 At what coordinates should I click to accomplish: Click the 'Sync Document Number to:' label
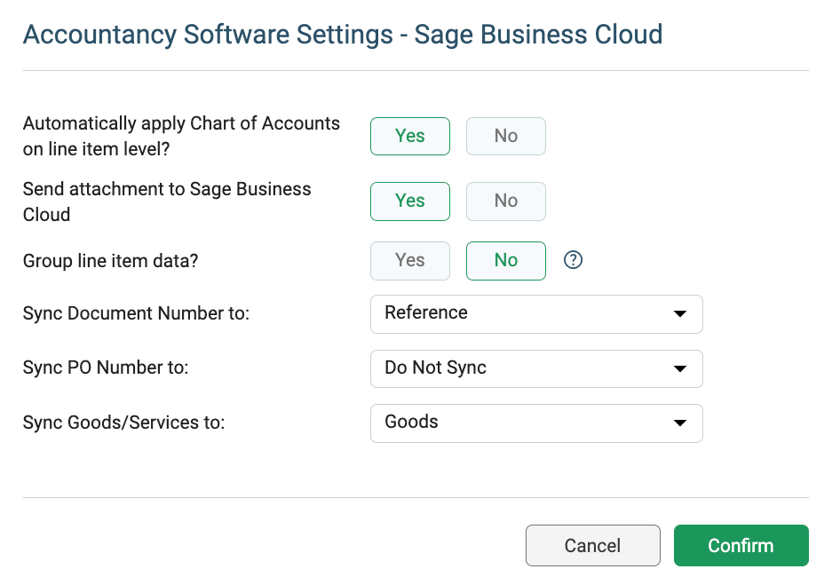click(136, 313)
